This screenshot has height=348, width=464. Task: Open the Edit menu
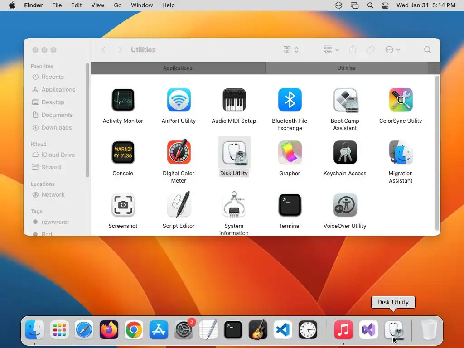pos(76,5)
